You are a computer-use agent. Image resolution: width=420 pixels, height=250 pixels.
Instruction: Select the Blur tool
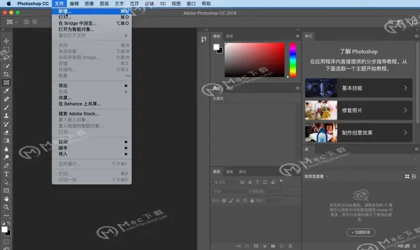(x=6, y=149)
